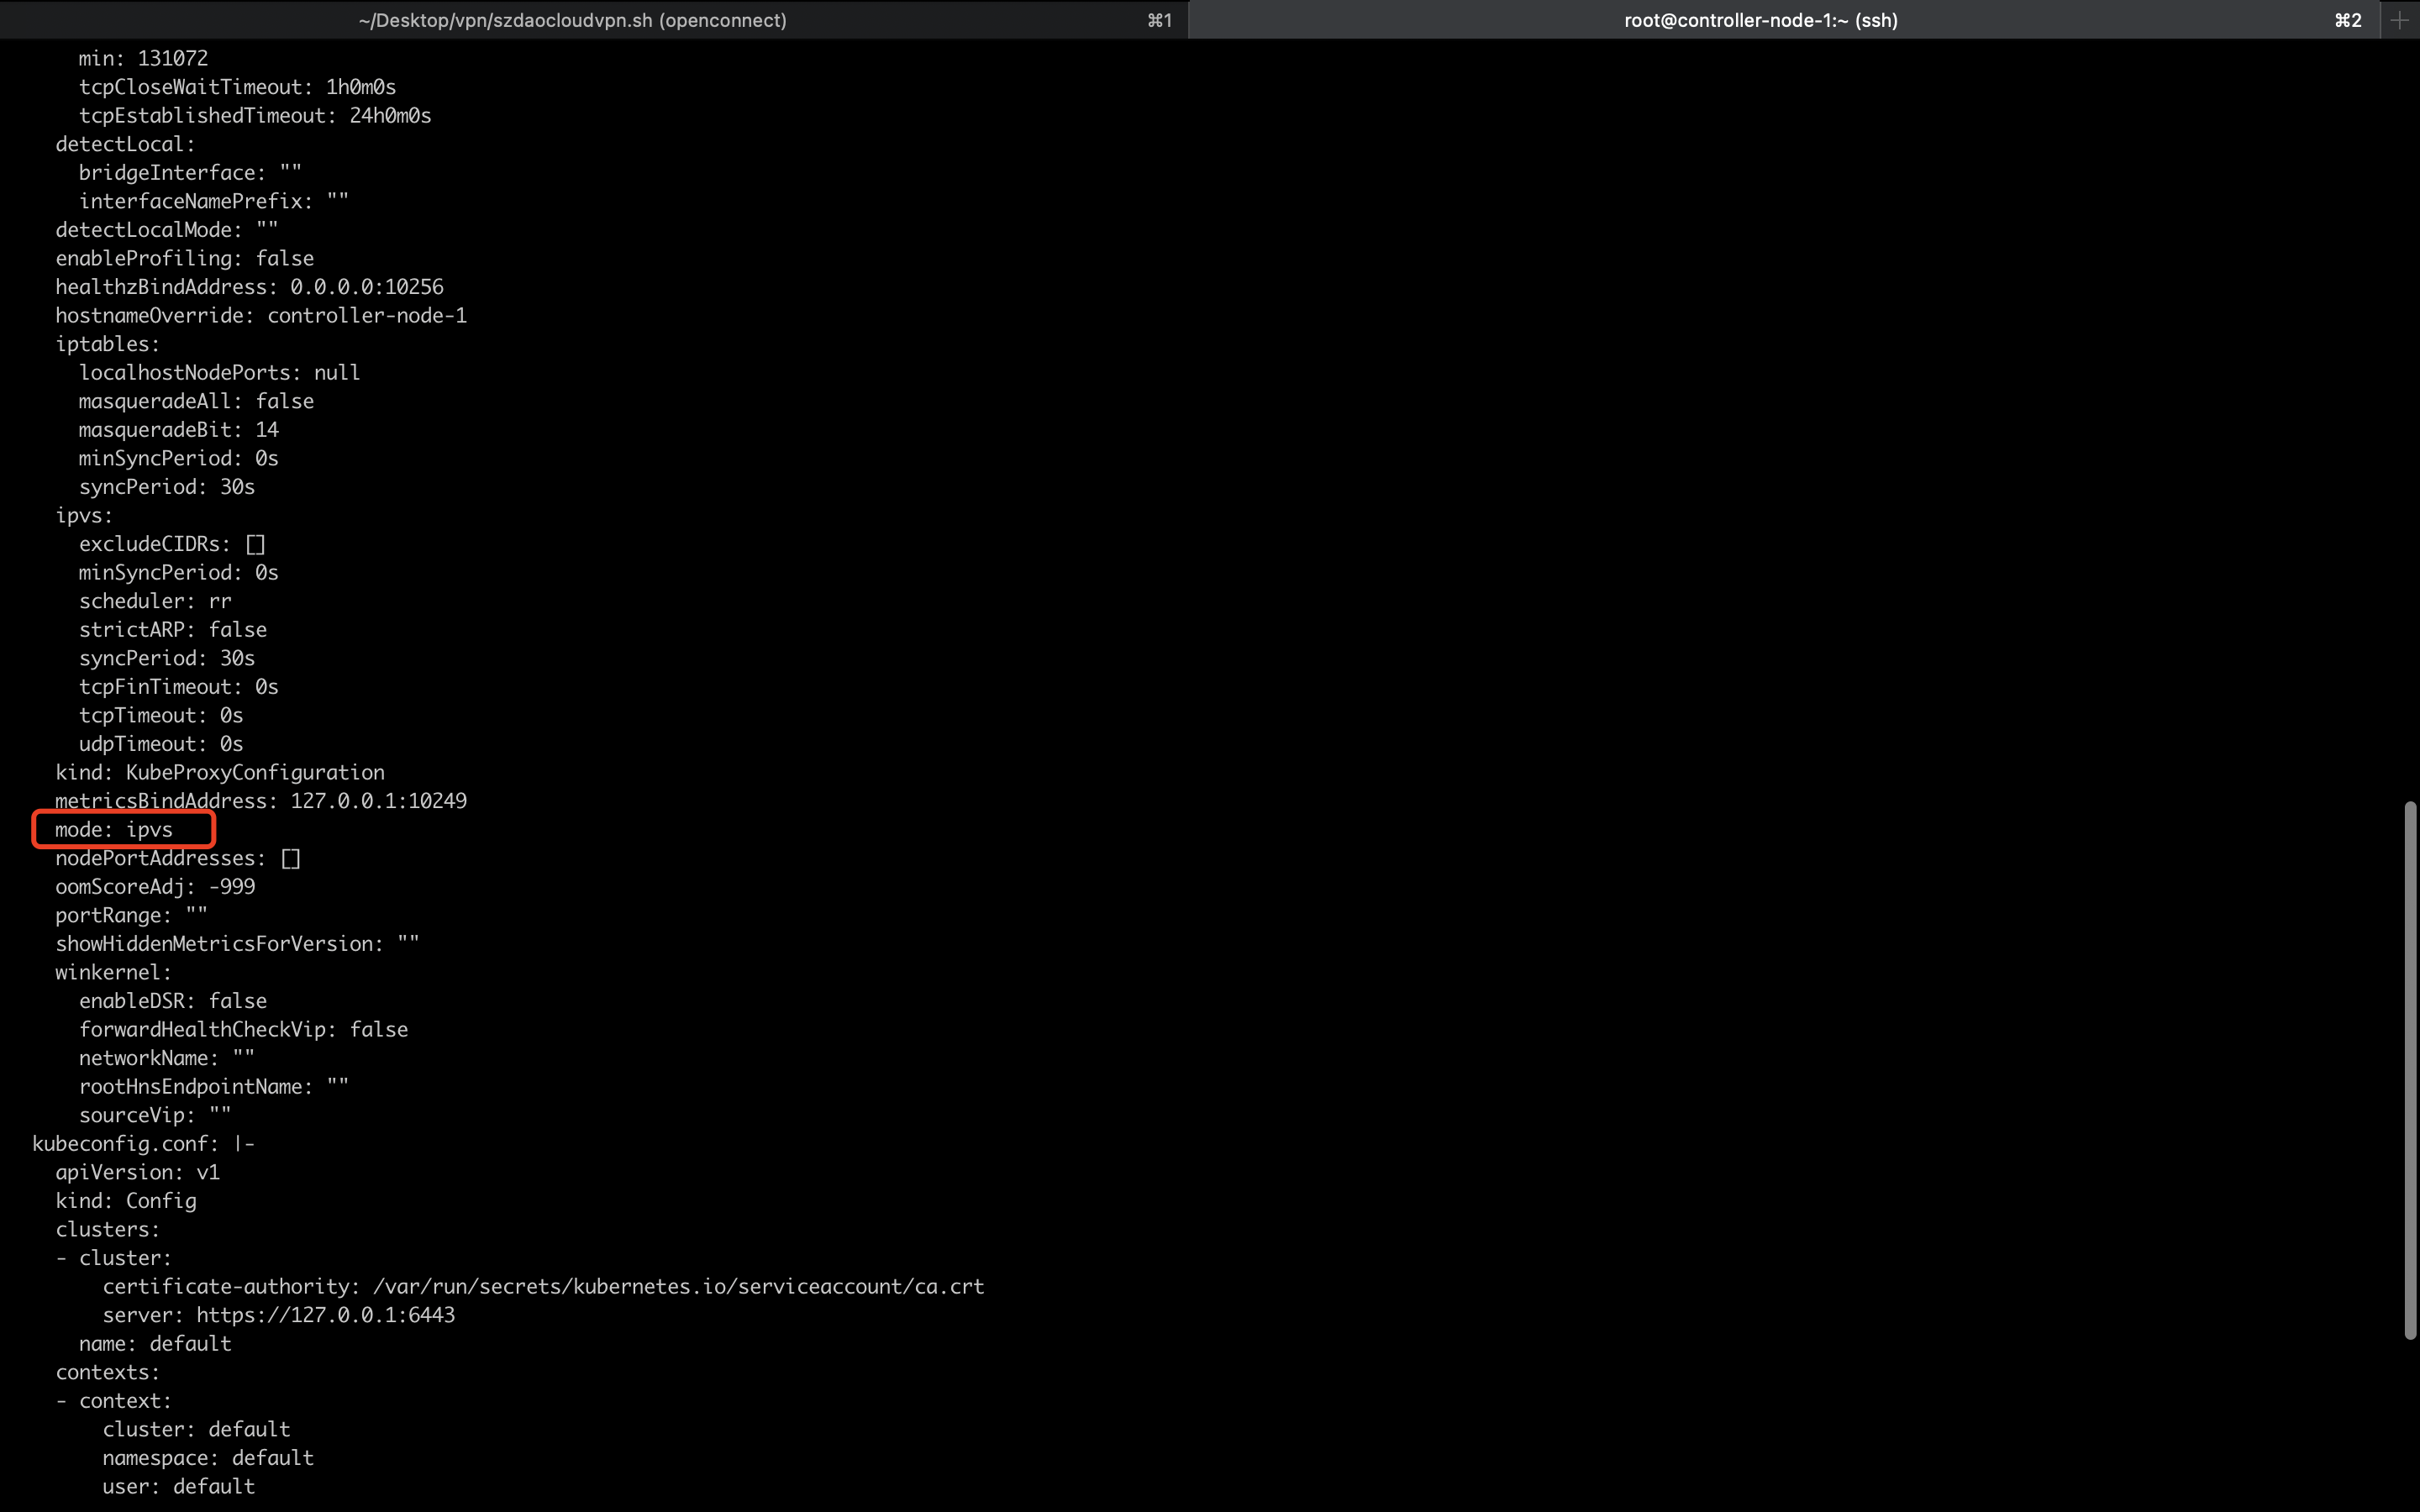Click 'tcpFinTimeout: 0s' line
Image resolution: width=2420 pixels, height=1512 pixels.
(x=179, y=687)
